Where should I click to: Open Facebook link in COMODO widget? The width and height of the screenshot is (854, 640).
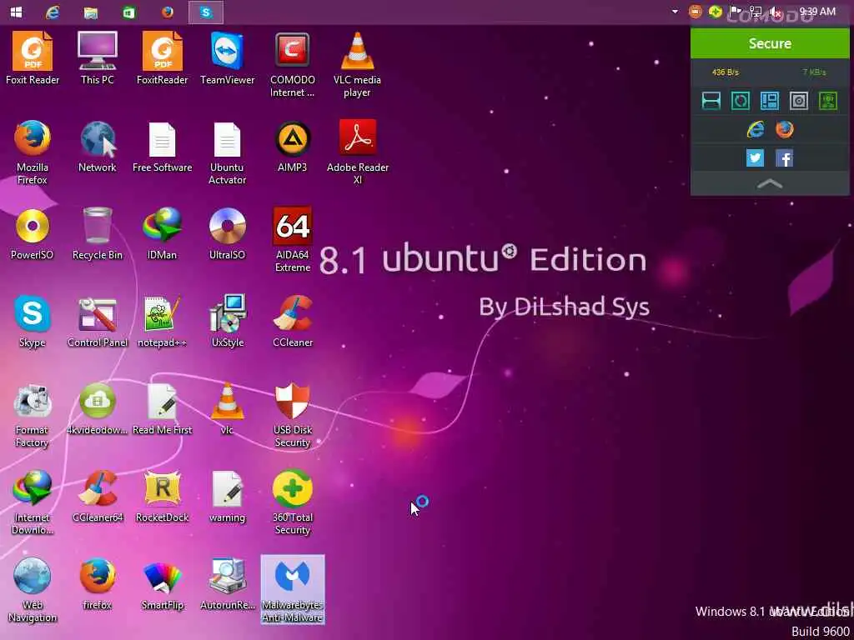coord(784,158)
